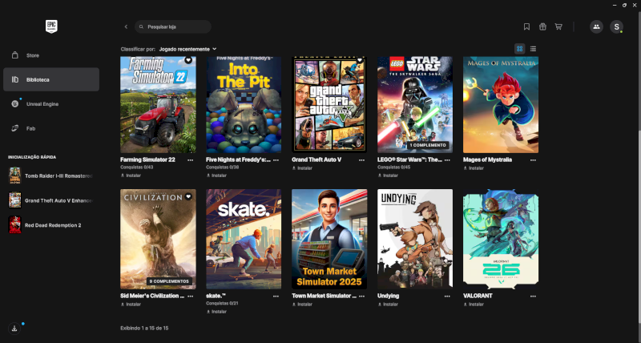Click the Mages of Mystralia title
This screenshot has width=641, height=343.
[487, 159]
